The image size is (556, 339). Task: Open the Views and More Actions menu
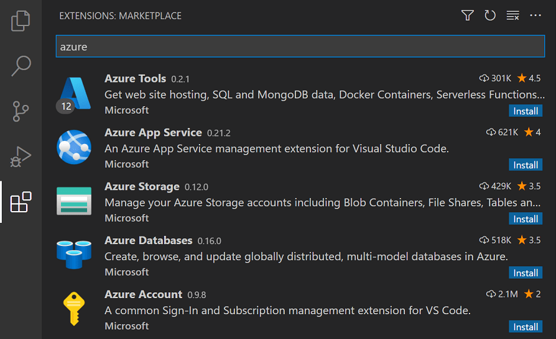(535, 16)
